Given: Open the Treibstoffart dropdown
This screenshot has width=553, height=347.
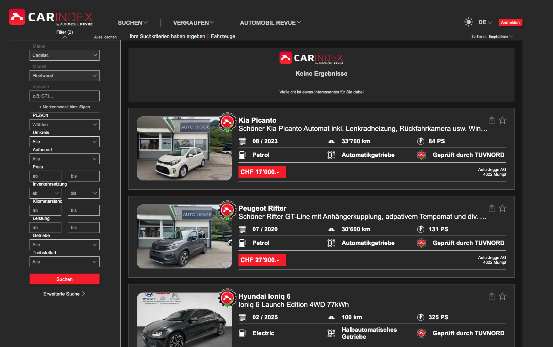Looking at the screenshot, I should (65, 262).
